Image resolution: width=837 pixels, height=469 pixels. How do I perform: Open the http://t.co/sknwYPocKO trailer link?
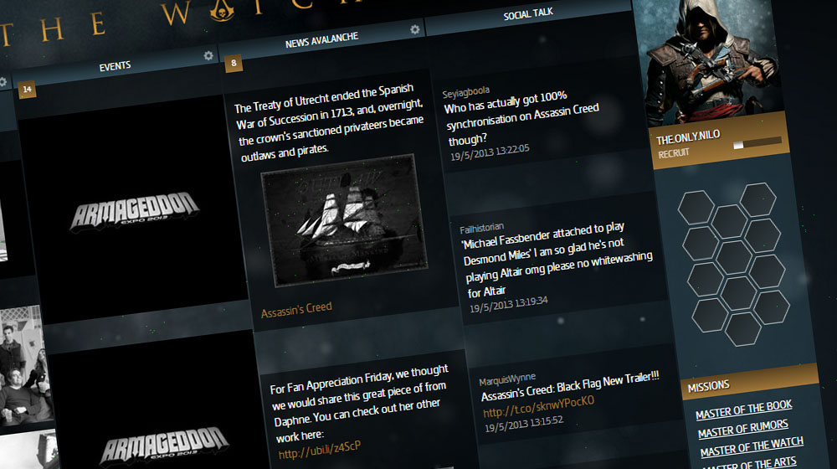coord(538,406)
